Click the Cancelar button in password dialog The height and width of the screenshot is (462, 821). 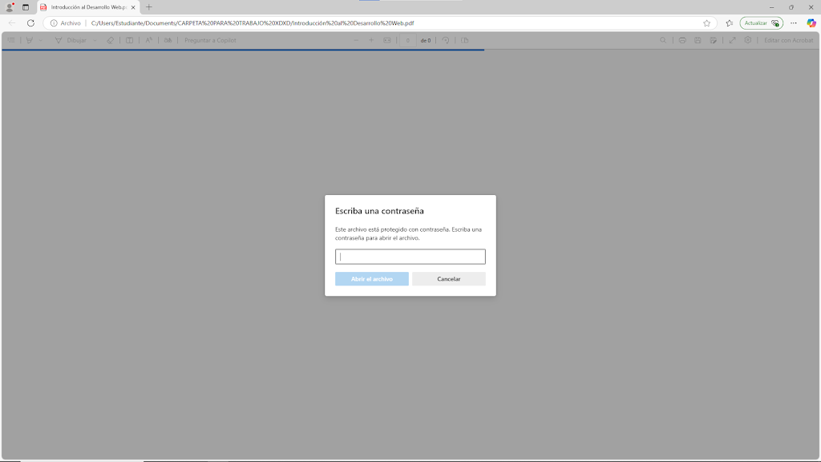tap(448, 279)
